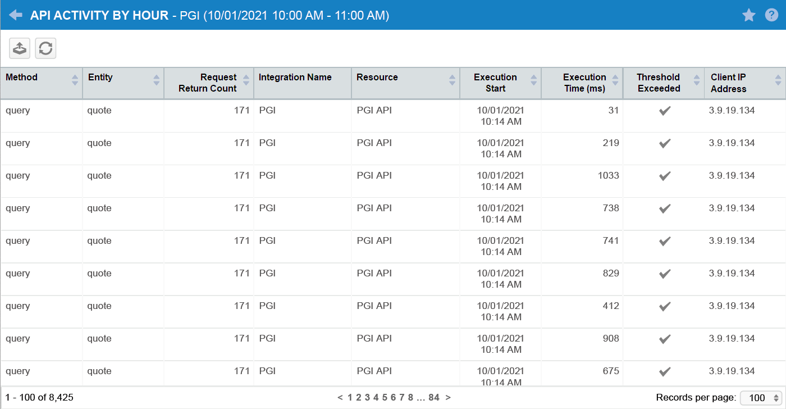Sort by Entity column arrows
Screen dimensions: 786x409
[156, 80]
